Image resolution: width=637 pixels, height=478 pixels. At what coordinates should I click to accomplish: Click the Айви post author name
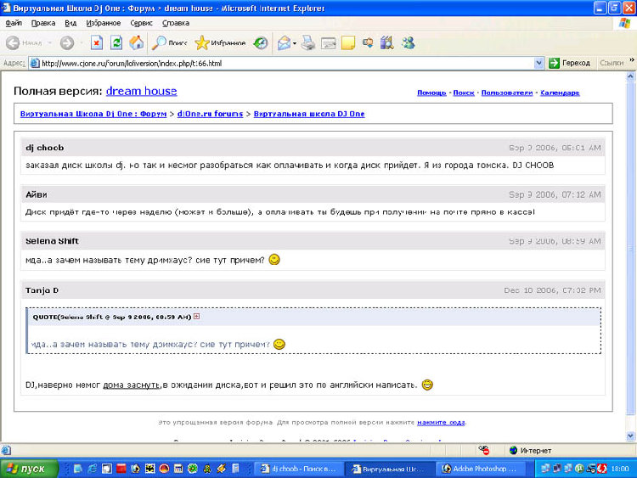pos(37,194)
